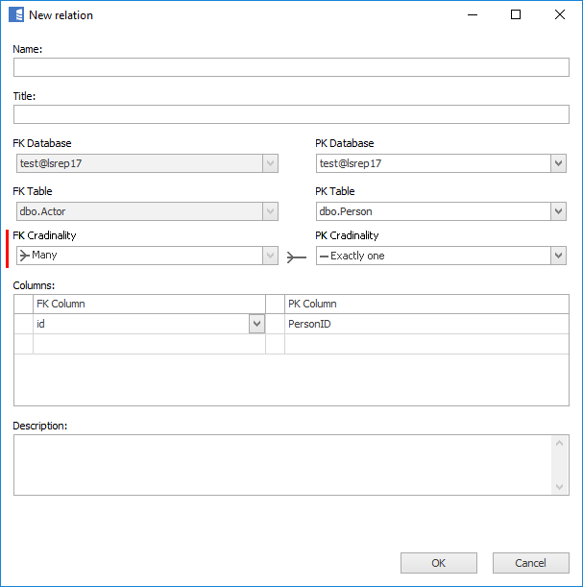The width and height of the screenshot is (583, 587).
Task: Open the PK Cardinality Exactly one dropdown
Action: tap(558, 256)
